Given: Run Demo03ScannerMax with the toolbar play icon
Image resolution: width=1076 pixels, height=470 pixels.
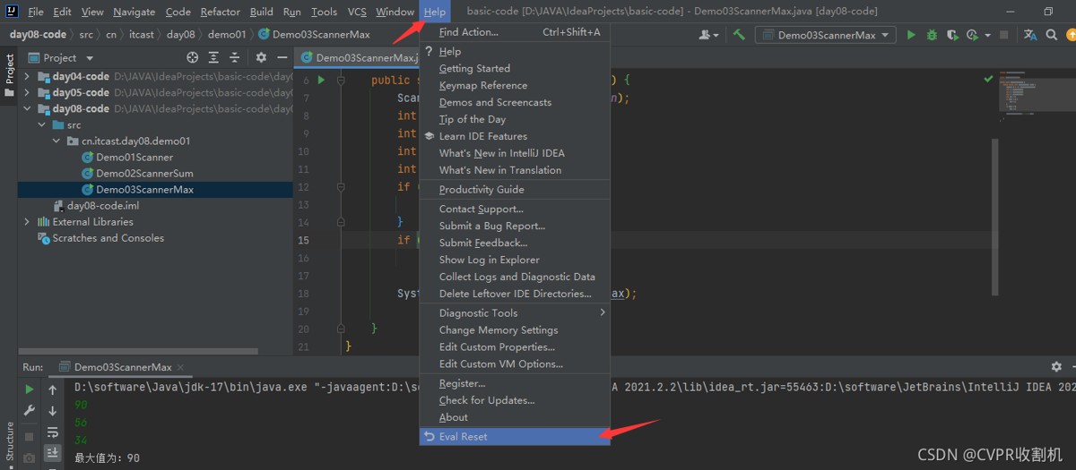Looking at the screenshot, I should pos(911,35).
